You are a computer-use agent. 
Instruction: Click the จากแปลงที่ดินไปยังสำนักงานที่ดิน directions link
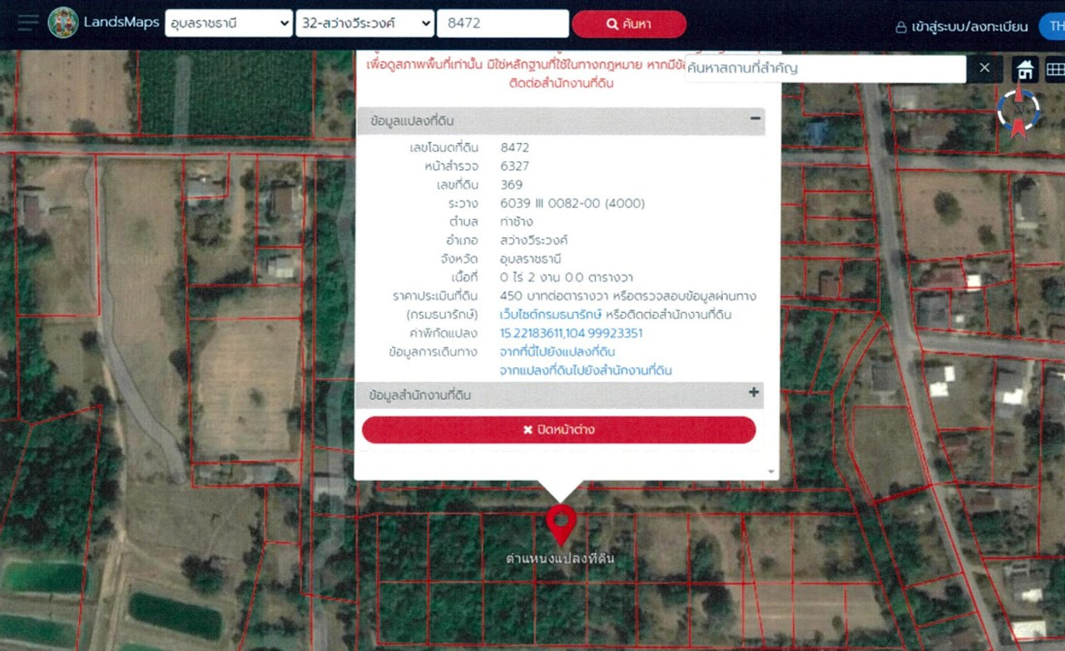pyautogui.click(x=586, y=370)
